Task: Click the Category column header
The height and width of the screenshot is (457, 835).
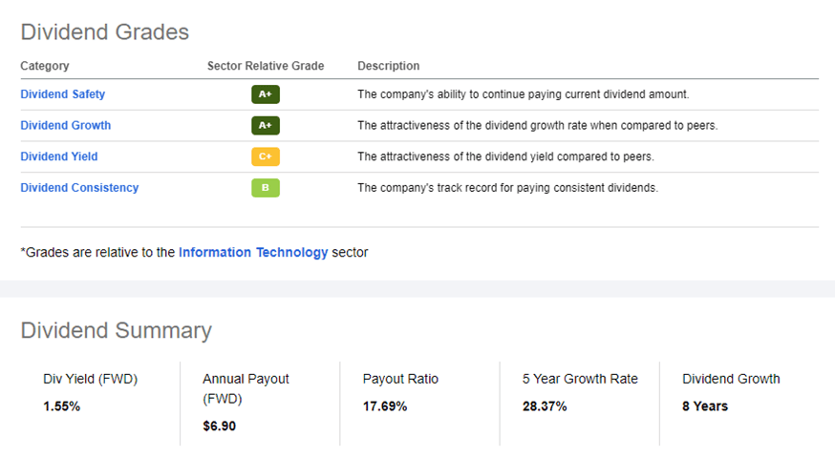Action: click(45, 66)
